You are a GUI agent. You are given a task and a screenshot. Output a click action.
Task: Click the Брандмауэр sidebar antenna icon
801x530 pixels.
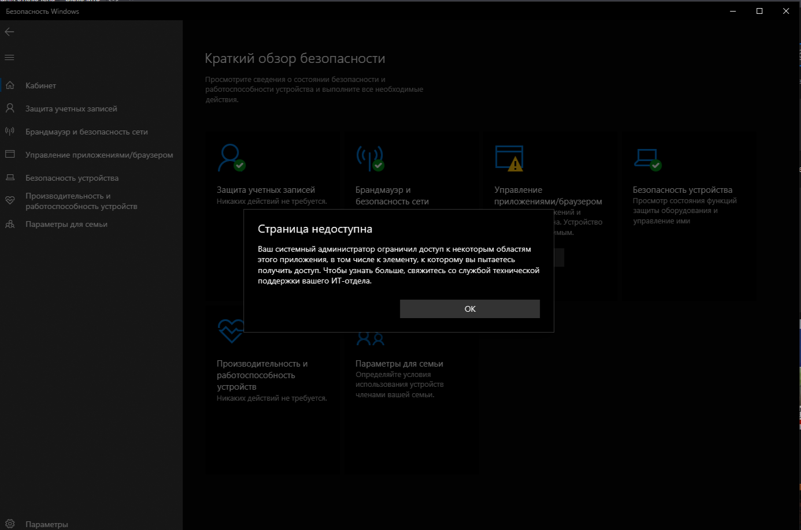click(x=10, y=132)
